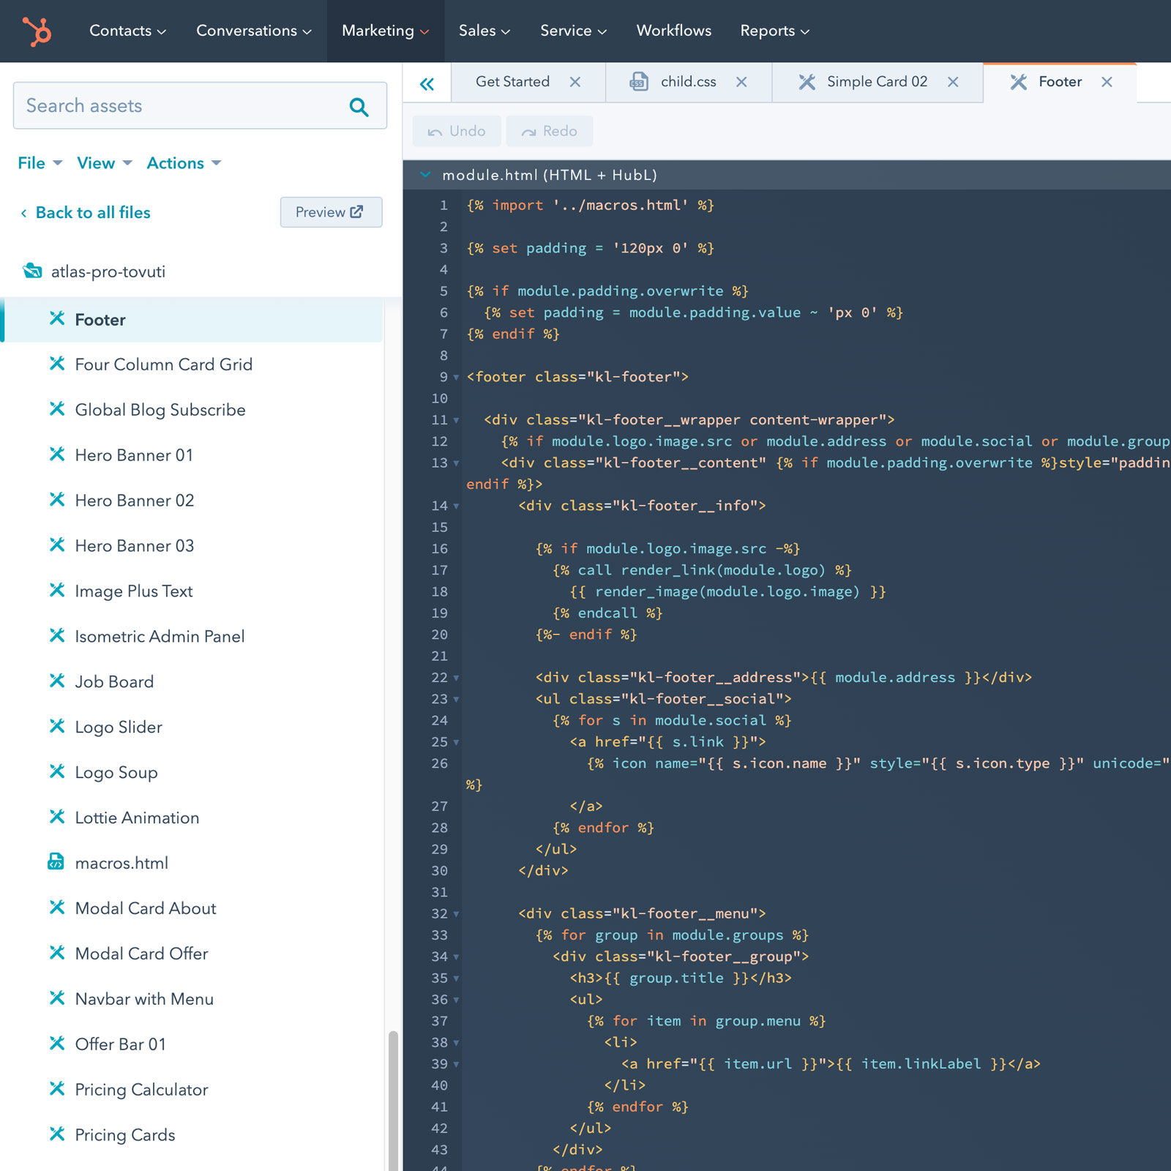
Task: Open the Conversations dropdown menu
Action: [x=254, y=31]
